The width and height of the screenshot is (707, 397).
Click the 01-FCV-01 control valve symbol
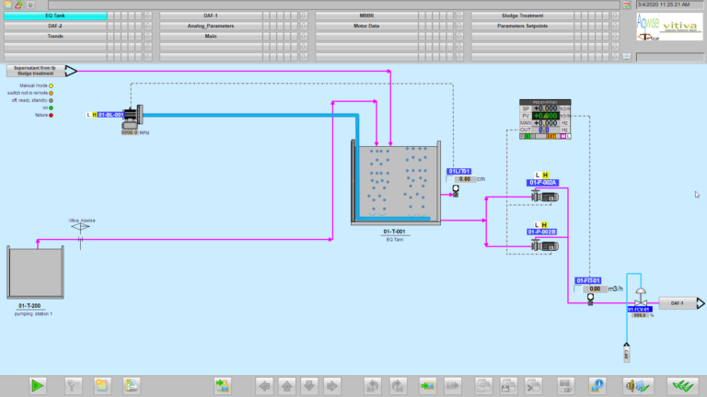click(642, 300)
